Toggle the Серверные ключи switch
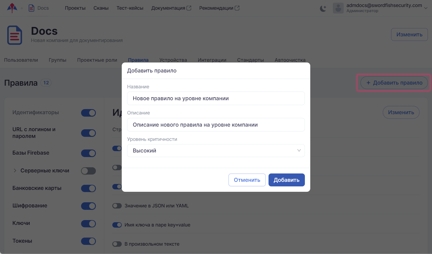The image size is (432, 254). (x=88, y=171)
